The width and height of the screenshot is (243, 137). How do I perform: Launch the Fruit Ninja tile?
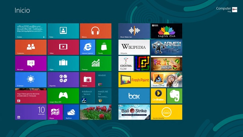tap(167, 64)
